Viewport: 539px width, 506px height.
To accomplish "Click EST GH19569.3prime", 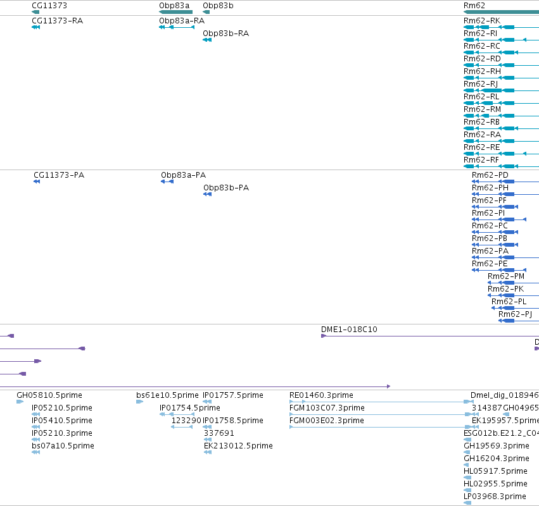I will 497,447.
